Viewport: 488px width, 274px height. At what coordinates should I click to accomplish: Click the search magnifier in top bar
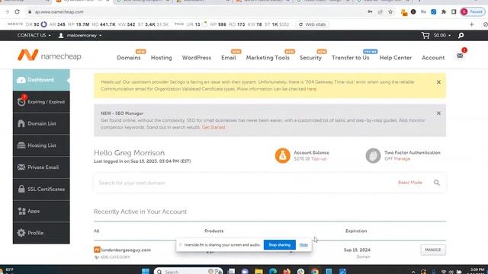click(x=461, y=36)
